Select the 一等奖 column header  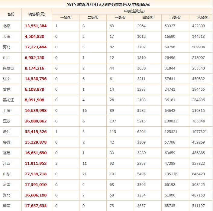(66, 18)
